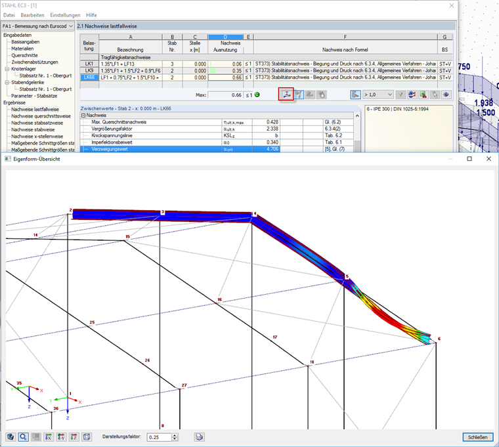This screenshot has height=447, width=499.
Task: Toggle the result diagrams icon next to eigenform button
Action: click(299, 95)
